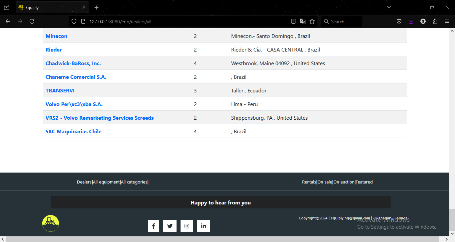
Task: Click the Facebook icon in the footer
Action: (x=154, y=226)
